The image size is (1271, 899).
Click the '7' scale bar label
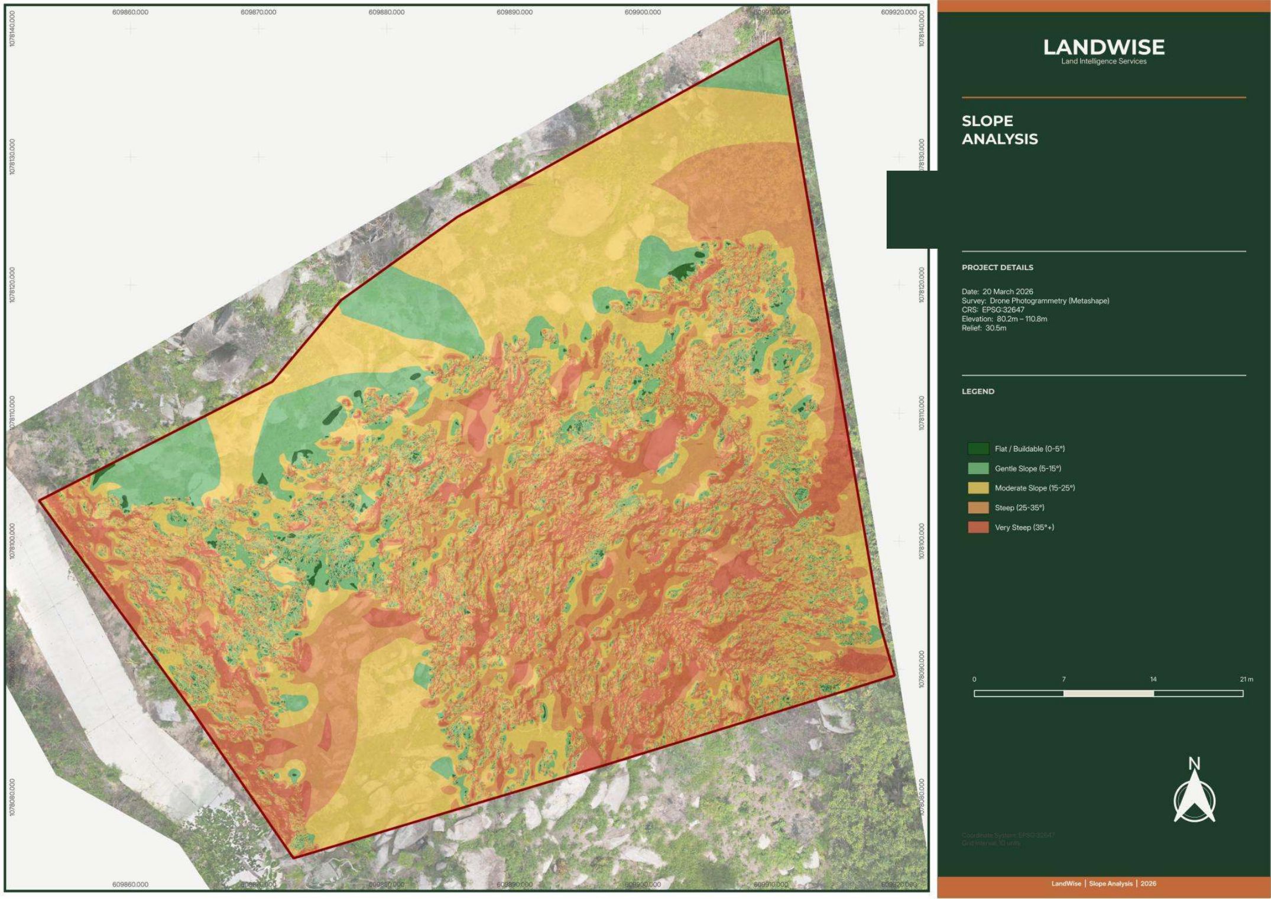(1064, 679)
